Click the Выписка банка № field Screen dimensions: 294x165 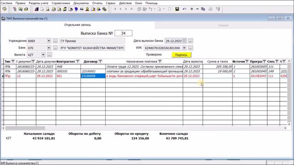(124, 33)
